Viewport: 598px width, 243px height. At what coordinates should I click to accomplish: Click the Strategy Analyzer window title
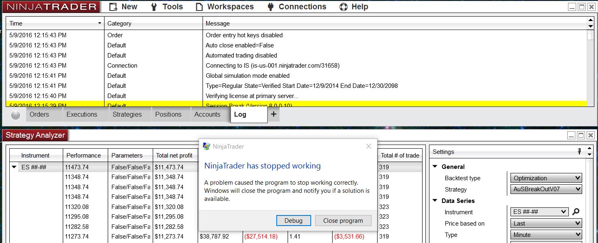click(x=35, y=135)
